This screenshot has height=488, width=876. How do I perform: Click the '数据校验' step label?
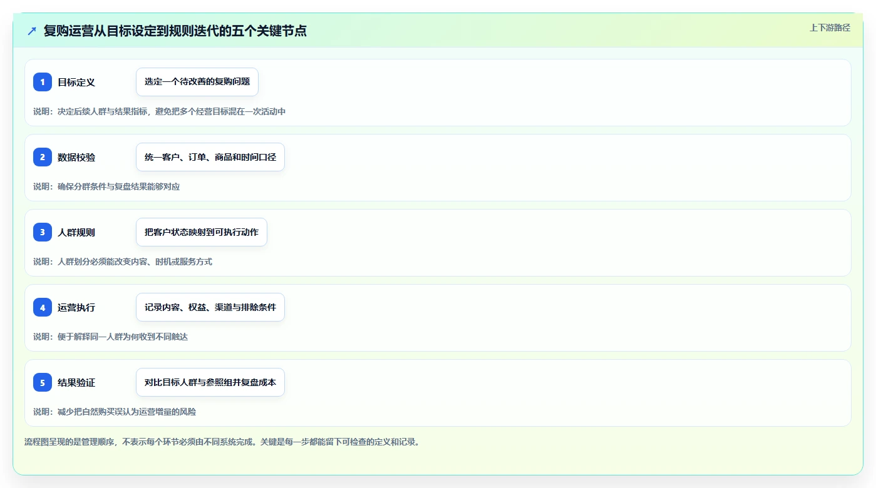click(76, 157)
